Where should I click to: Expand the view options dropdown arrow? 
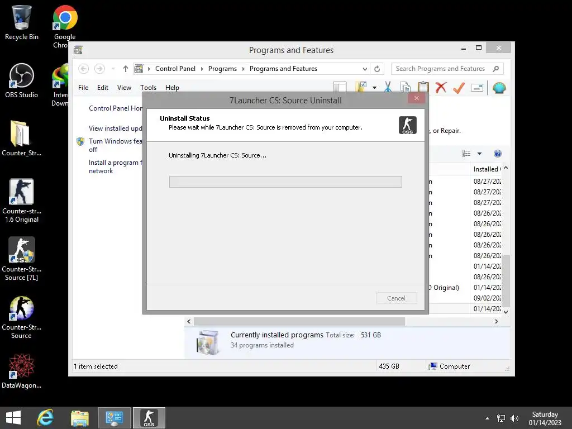tap(479, 154)
